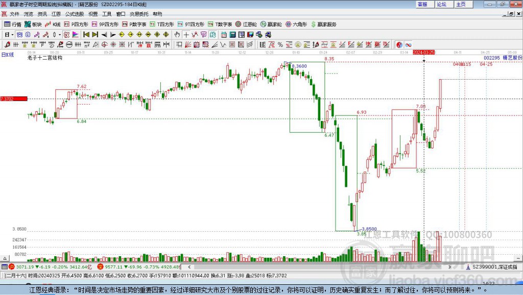Image resolution: width=523 pixels, height=295 pixels.
Task: Open the 江恩轮 tool
Action: pos(246,24)
